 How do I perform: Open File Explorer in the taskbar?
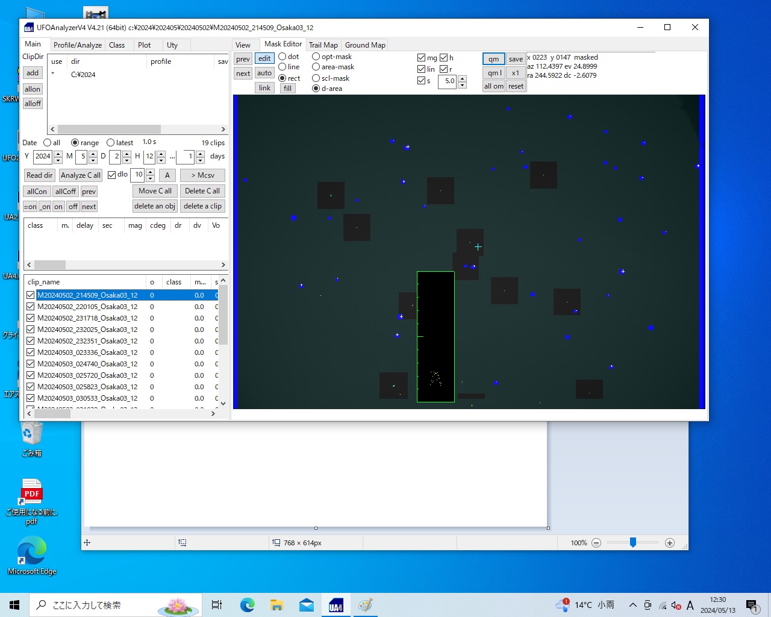click(x=276, y=605)
